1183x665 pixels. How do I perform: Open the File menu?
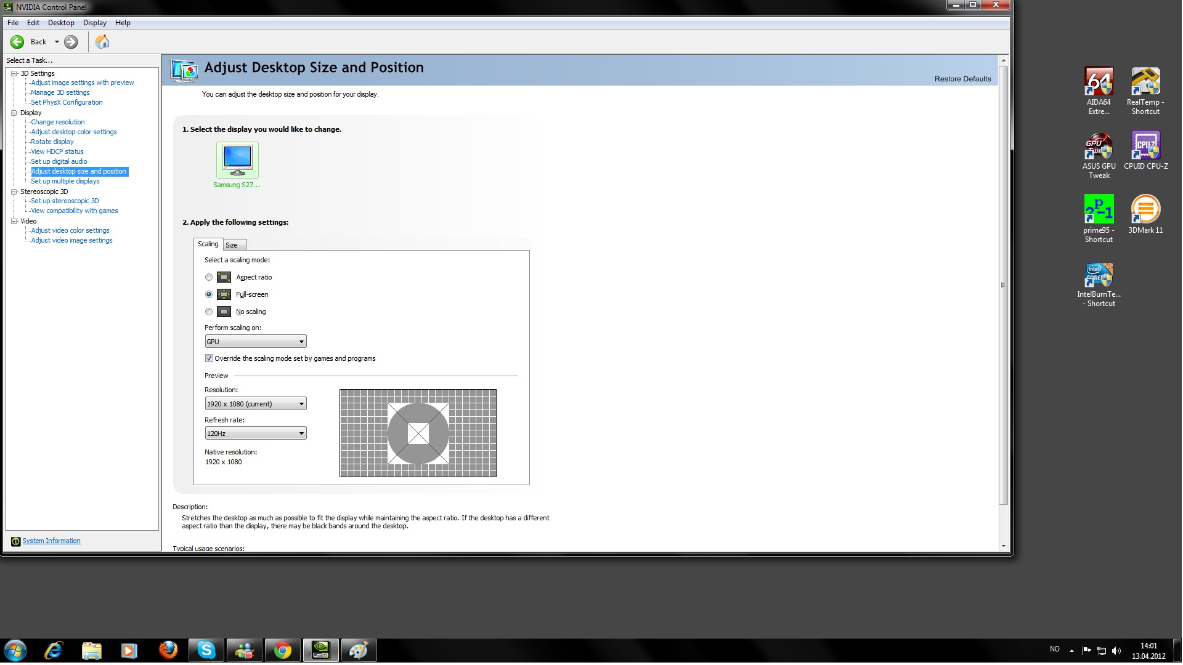(13, 23)
